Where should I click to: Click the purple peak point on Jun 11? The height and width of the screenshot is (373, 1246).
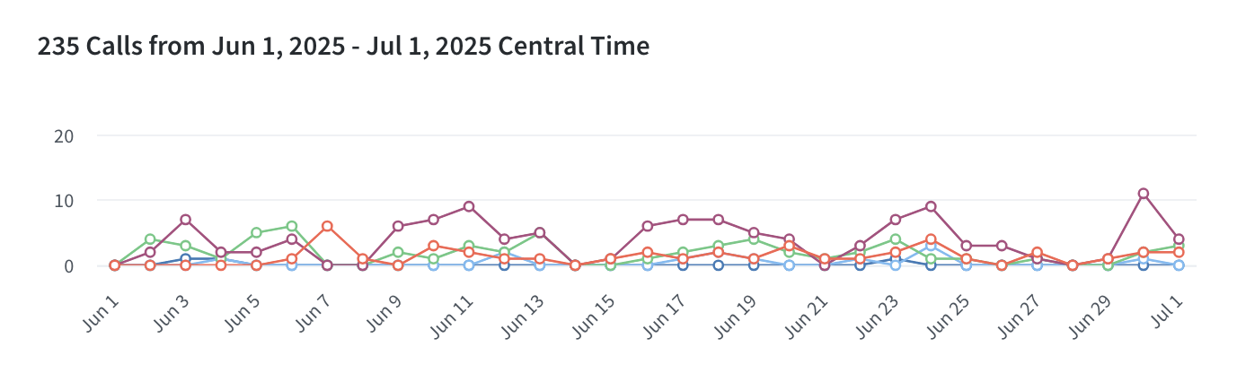(x=469, y=206)
